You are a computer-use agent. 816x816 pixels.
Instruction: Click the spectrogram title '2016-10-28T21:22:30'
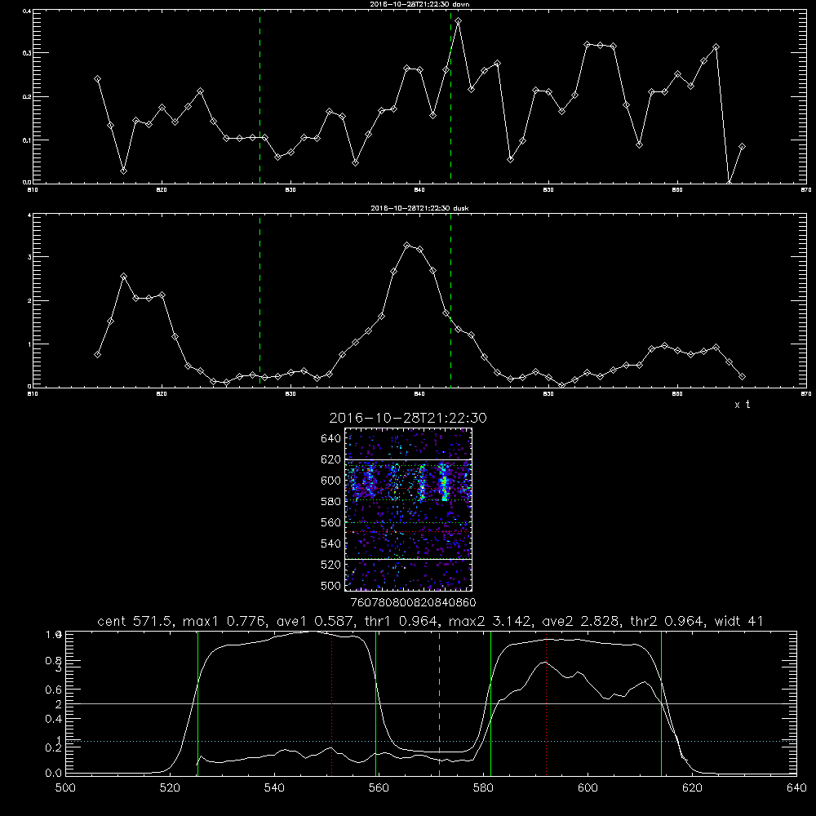pyautogui.click(x=408, y=418)
